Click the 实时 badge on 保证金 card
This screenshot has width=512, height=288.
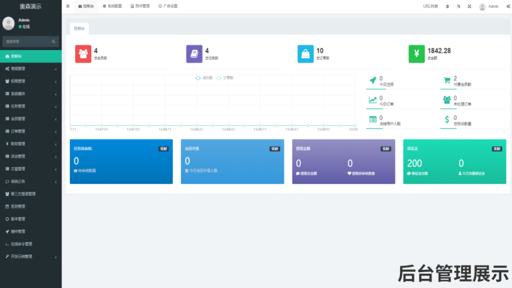[497, 149]
